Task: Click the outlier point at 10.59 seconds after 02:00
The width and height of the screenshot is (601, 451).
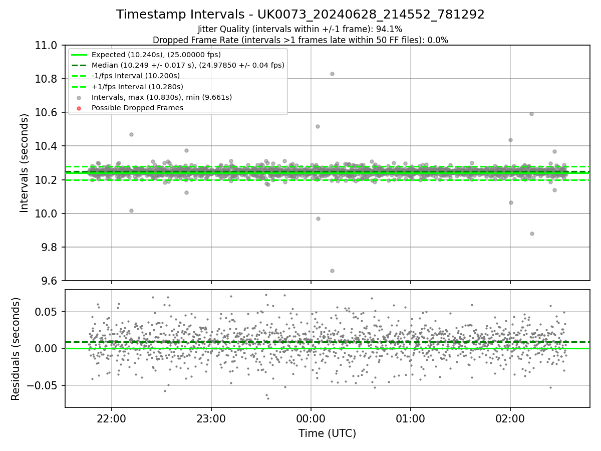Action: (531, 114)
